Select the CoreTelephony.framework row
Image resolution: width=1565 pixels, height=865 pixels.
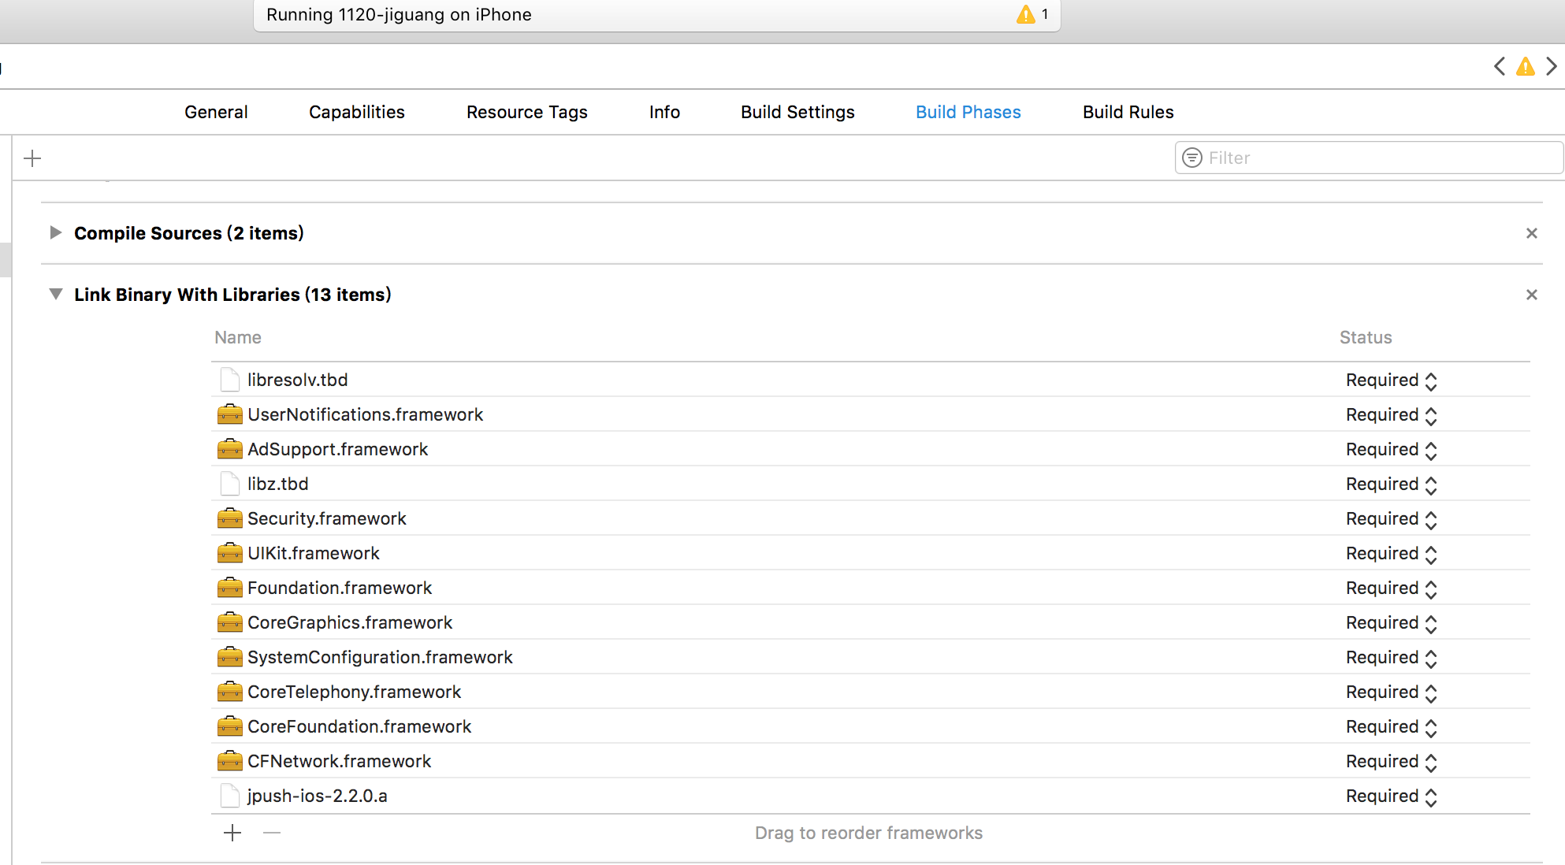pos(355,692)
